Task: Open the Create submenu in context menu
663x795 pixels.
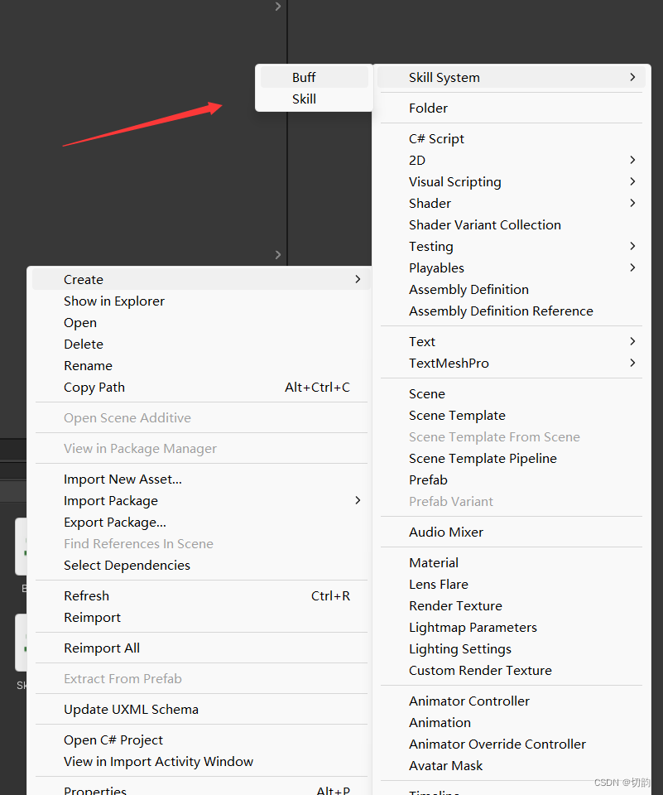Action: tap(201, 279)
